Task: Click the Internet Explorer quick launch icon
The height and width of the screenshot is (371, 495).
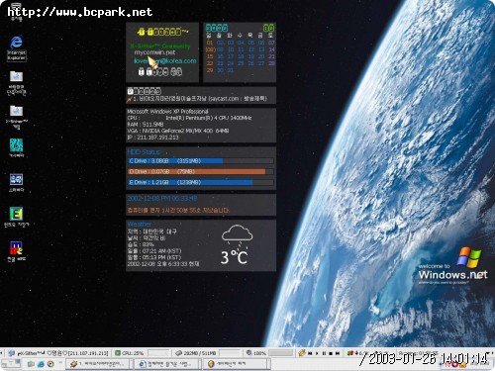Action: click(41, 364)
